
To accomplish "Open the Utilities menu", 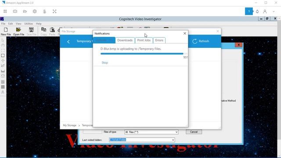I will pos(29,24).
